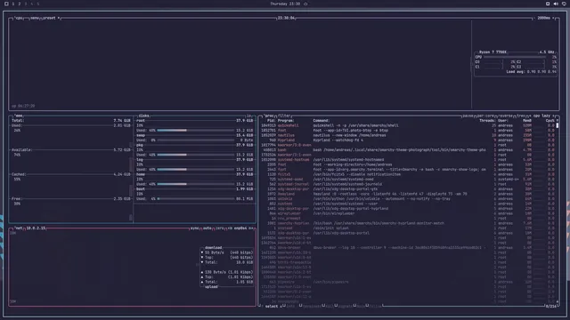Viewport: 570px width, 320px height.
Task: Select the pipewire process row
Action: point(408,282)
